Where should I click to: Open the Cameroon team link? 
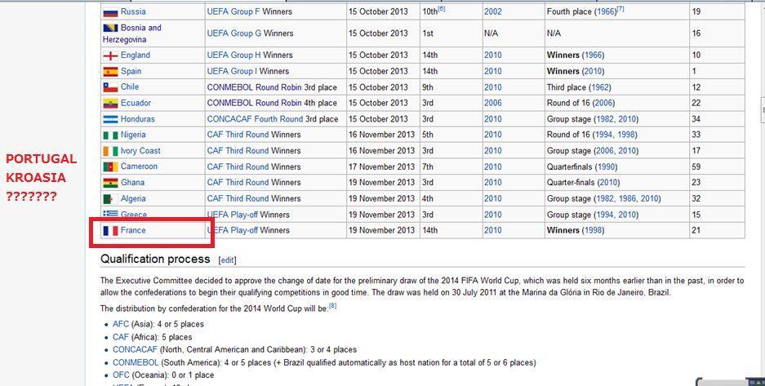pos(139,166)
